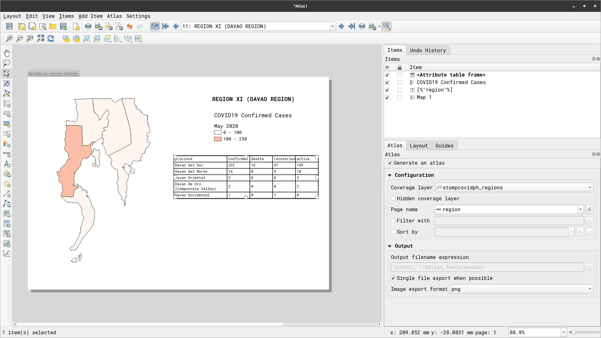This screenshot has width=601, height=338.
Task: Zoom layout to 100% (1:1)
Action: click(x=30, y=38)
